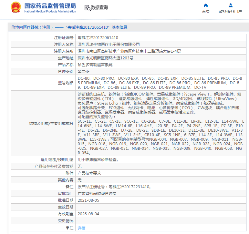The image size is (249, 234).
Task: Click the 附件 label
Action: click(x=69, y=173)
